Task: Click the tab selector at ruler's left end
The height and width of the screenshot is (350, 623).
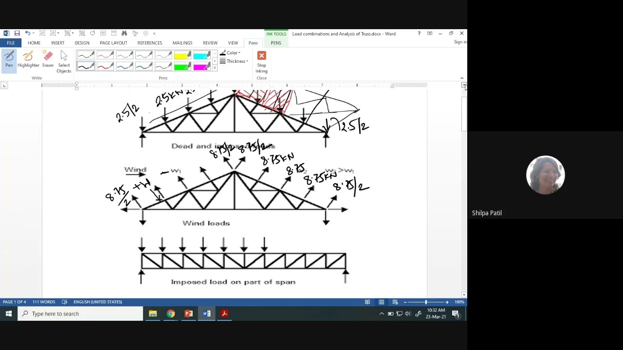Action: (4, 86)
